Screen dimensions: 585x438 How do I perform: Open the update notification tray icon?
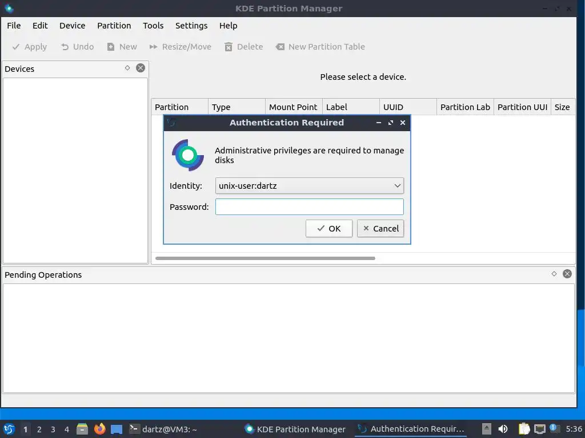click(554, 428)
